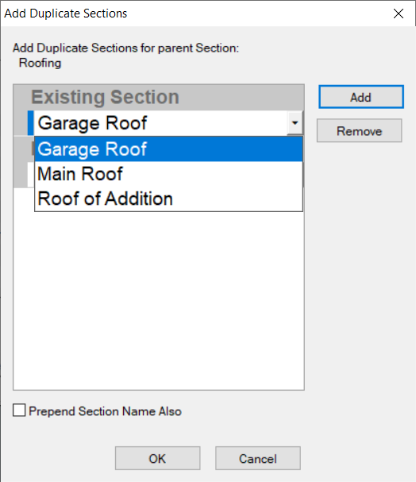The image size is (416, 482).
Task: Enable Prepend Section Name Also checkbox
Action: point(19,411)
